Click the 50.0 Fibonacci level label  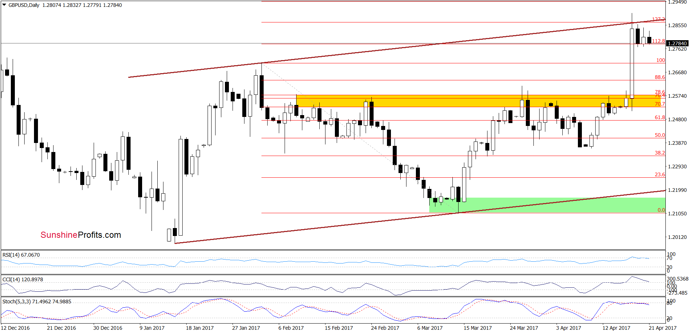coord(660,135)
